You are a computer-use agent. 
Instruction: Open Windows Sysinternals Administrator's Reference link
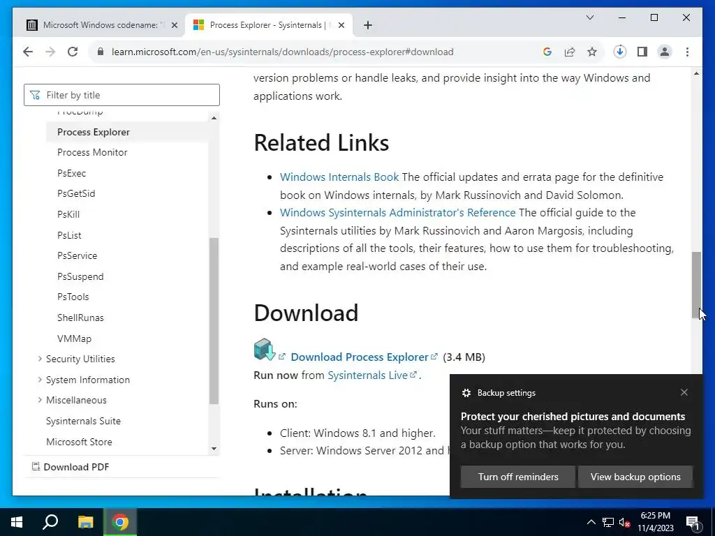coord(397,212)
